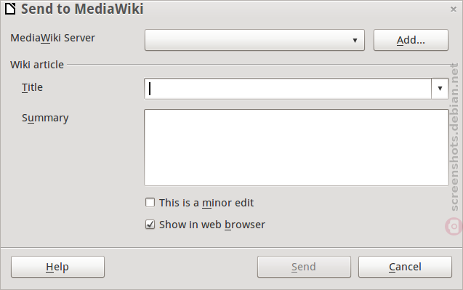Click the "This is a minor edit" label text

click(206, 203)
